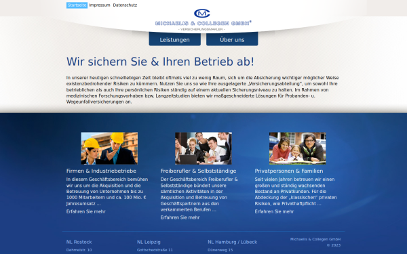Open Firmen & Industriebetriebe heading

click(101, 171)
